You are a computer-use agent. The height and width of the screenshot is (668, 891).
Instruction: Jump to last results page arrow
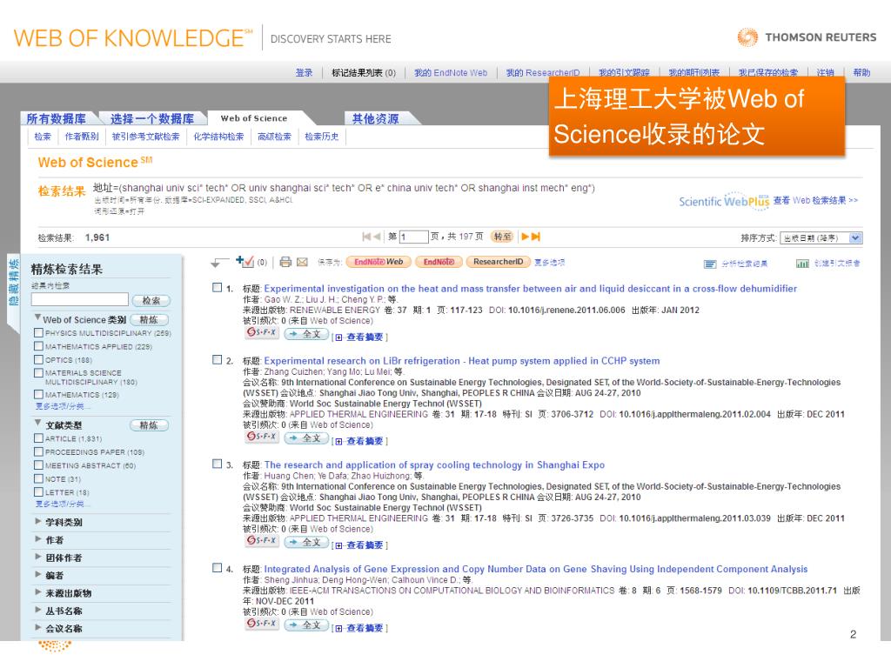click(x=535, y=237)
